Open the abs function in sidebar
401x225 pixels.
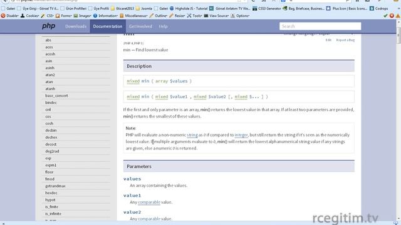[48, 40]
